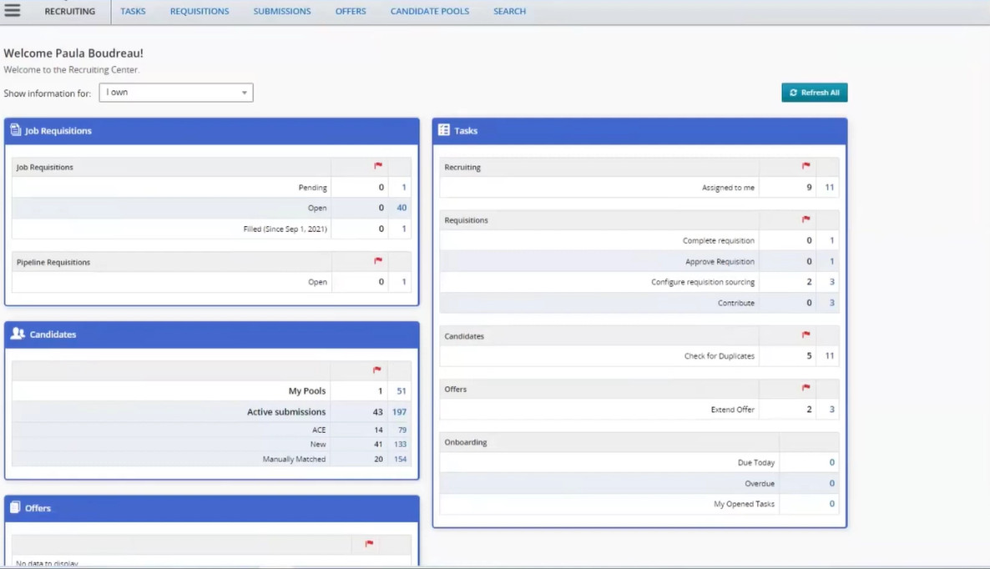The image size is (990, 569).
Task: Click the Refresh All button
Action: click(x=814, y=92)
